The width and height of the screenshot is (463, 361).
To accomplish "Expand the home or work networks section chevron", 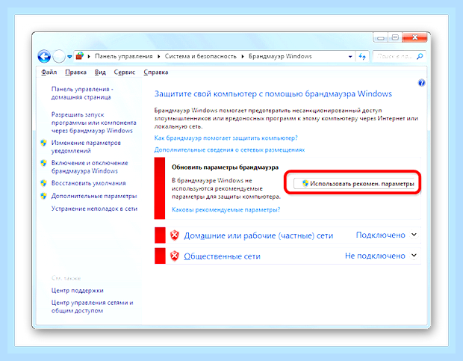I will click(x=414, y=235).
